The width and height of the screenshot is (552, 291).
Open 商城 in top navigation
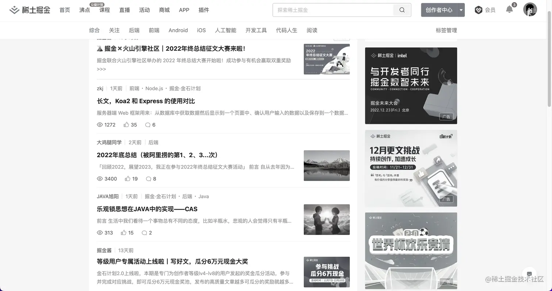tap(164, 10)
